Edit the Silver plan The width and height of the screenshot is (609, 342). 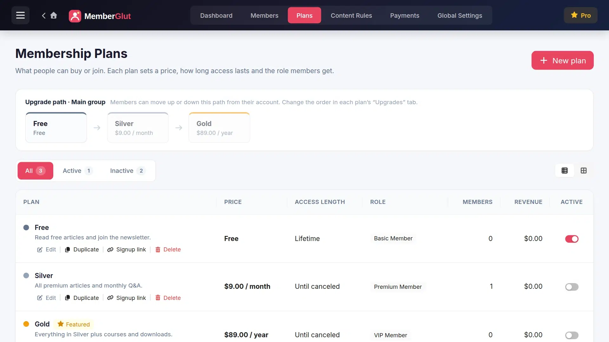[47, 298]
